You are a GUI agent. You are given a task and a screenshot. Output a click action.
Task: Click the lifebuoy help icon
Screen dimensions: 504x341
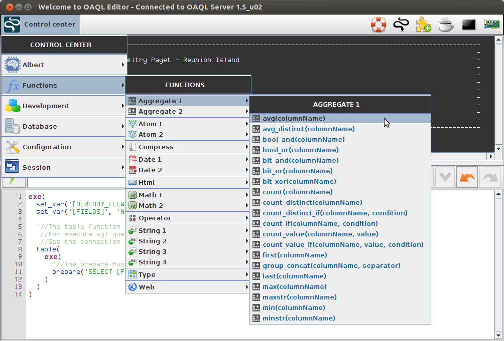(379, 25)
